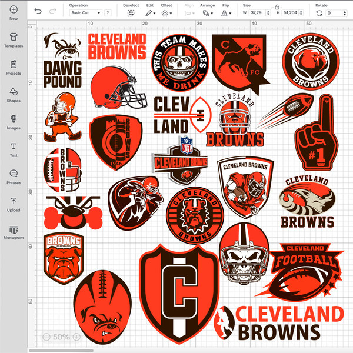Select the half football half helmet Browns
The image size is (353, 353).
[x=62, y=170]
